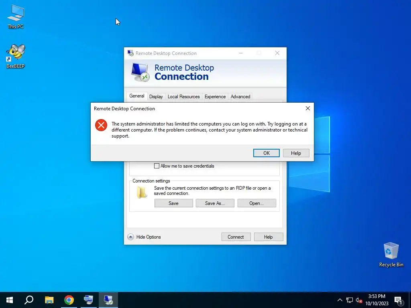The width and height of the screenshot is (411, 308).
Task: Click the red error icon in dialog
Action: tap(101, 125)
